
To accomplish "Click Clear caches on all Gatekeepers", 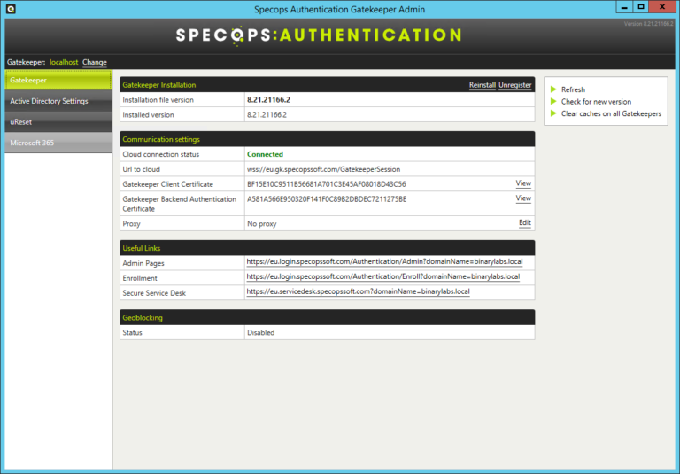I will pos(611,113).
